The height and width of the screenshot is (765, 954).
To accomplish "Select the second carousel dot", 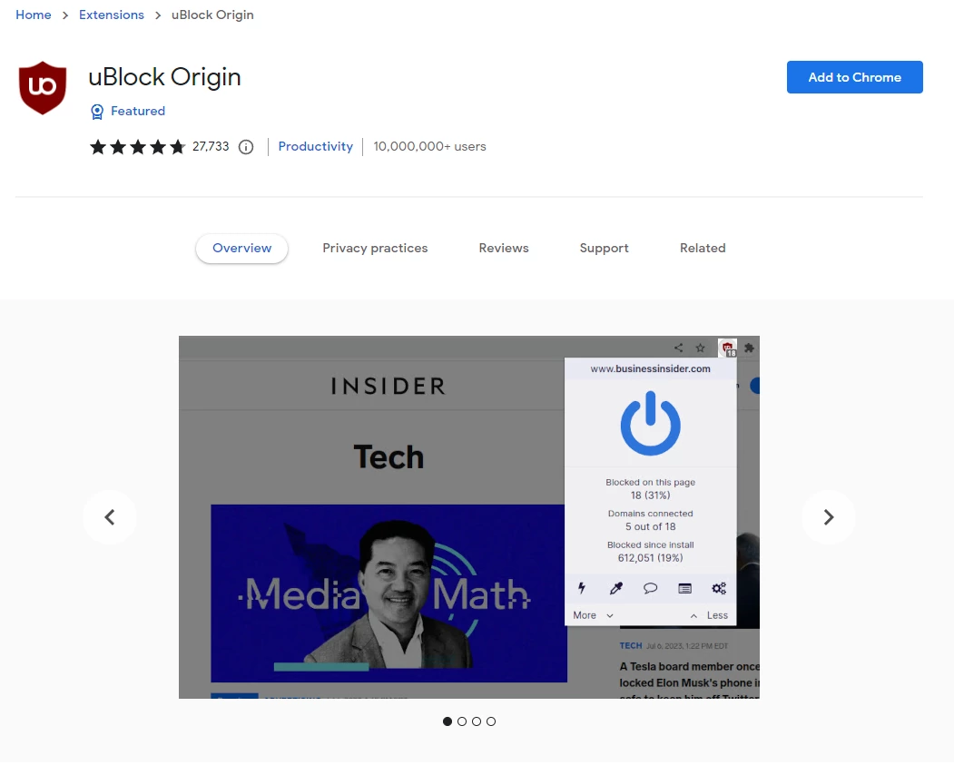I will [462, 721].
